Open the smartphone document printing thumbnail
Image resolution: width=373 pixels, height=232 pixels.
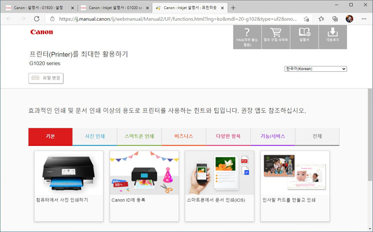(220, 173)
